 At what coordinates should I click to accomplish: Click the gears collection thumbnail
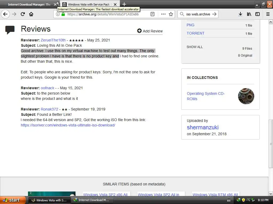[x=246, y=96]
